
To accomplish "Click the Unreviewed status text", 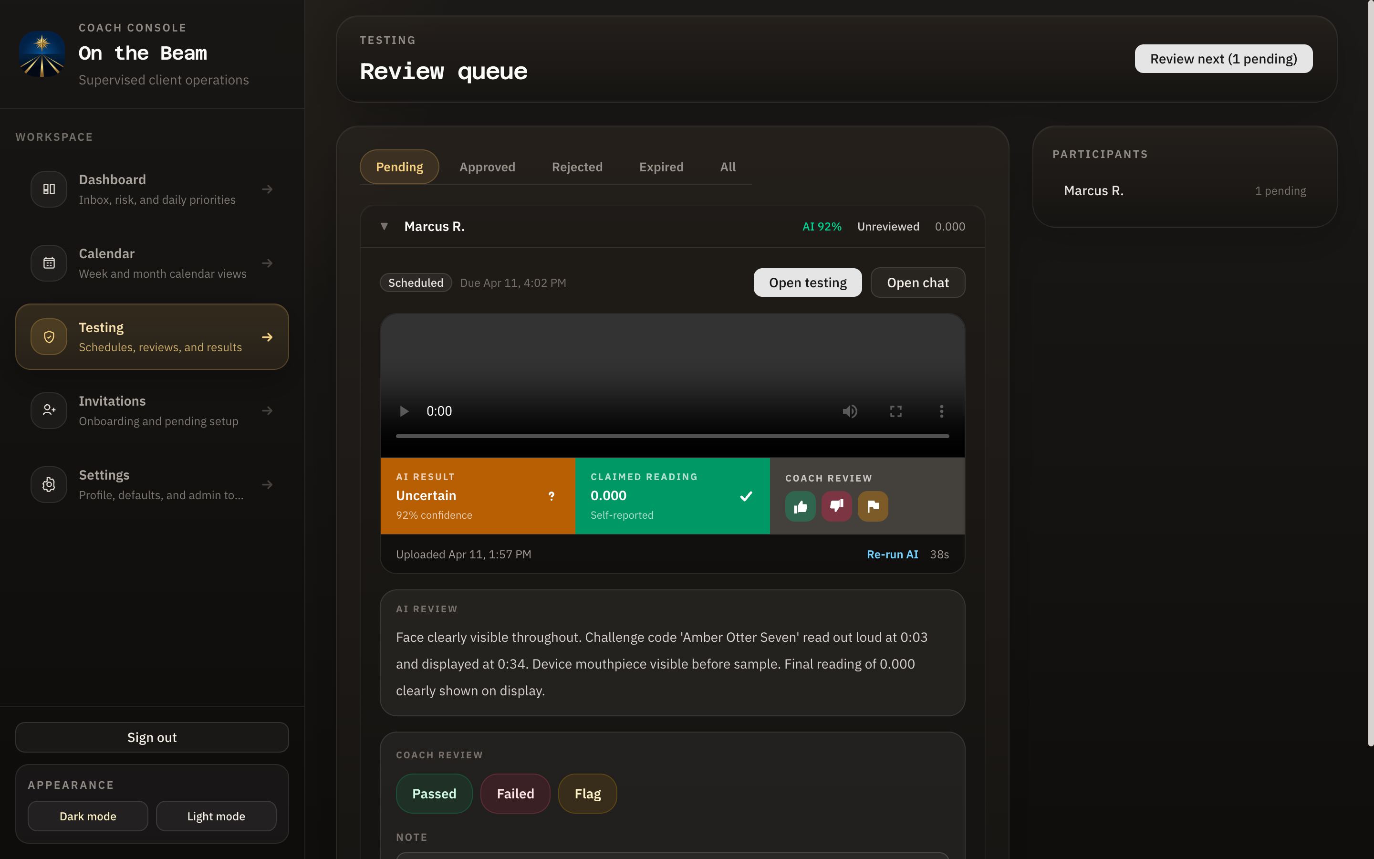I will 888,226.
